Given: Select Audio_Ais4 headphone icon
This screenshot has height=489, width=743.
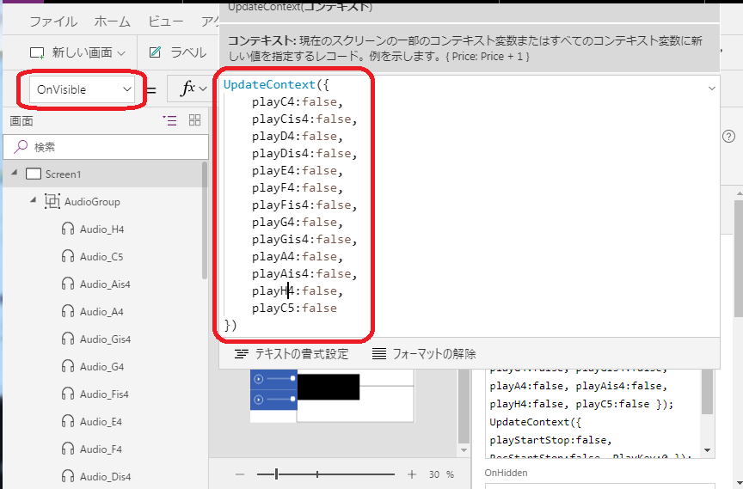Looking at the screenshot, I should pos(68,284).
